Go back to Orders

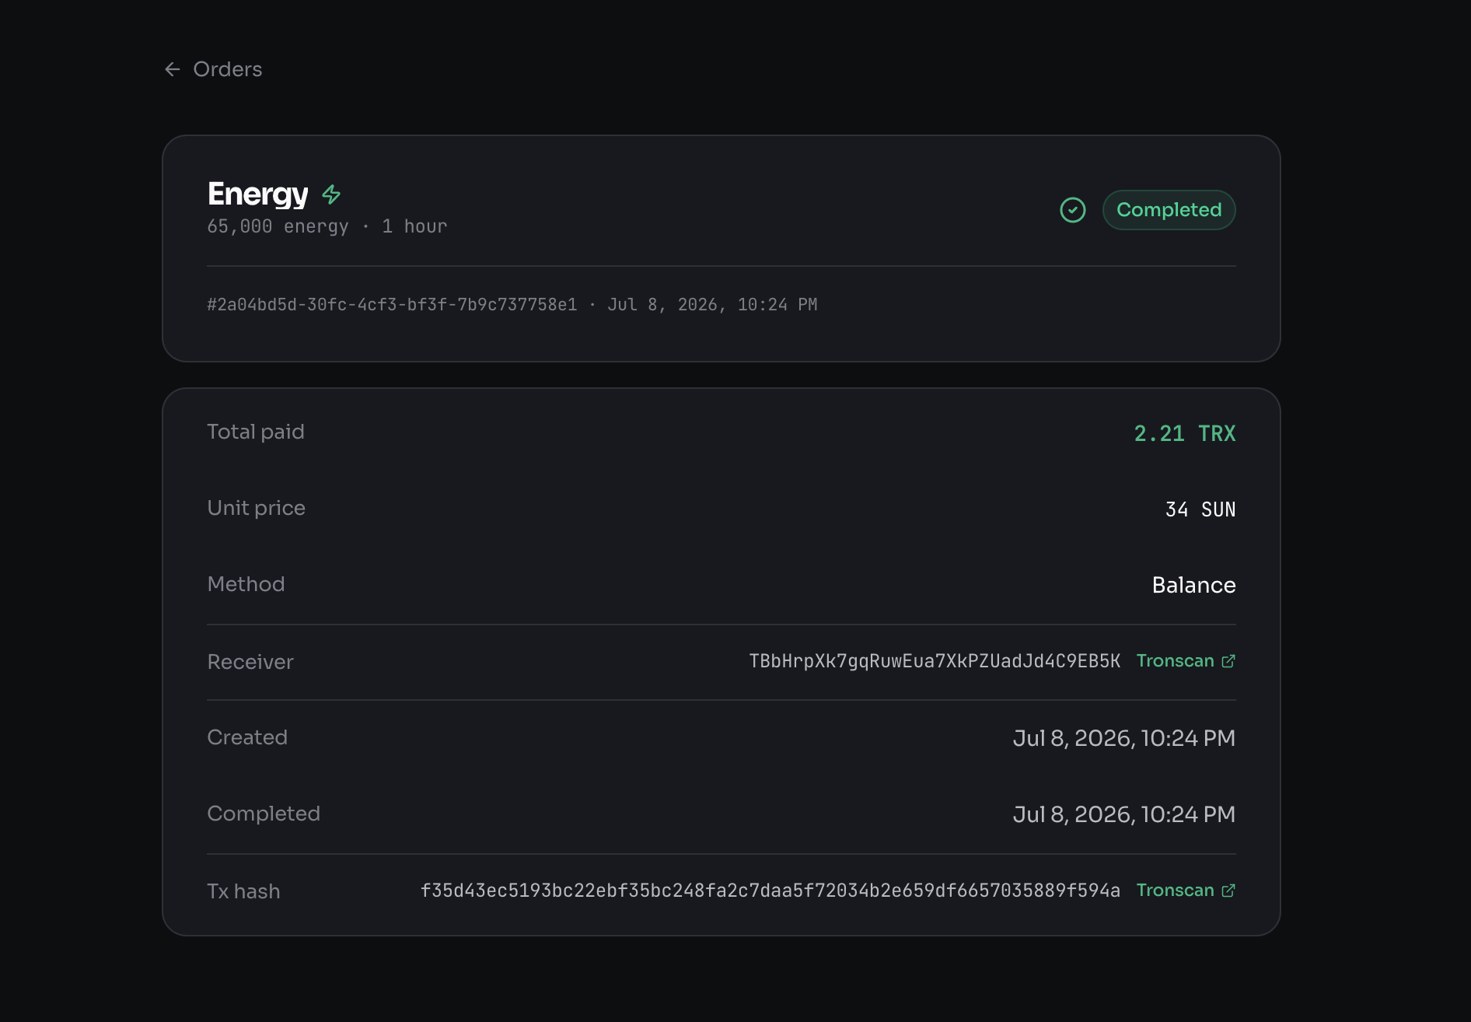[x=213, y=69]
